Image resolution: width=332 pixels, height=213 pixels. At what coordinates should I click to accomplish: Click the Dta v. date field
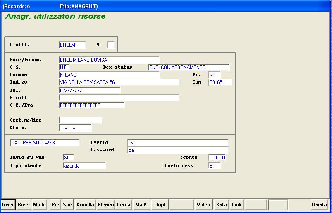pyautogui.click(x=75, y=128)
